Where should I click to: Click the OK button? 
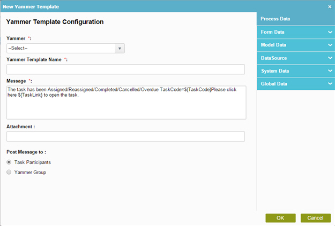(280, 218)
